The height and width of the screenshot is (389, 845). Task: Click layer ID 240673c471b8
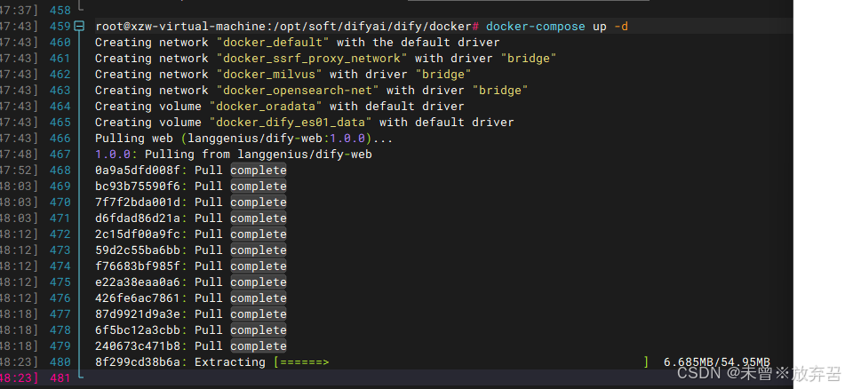(x=138, y=345)
